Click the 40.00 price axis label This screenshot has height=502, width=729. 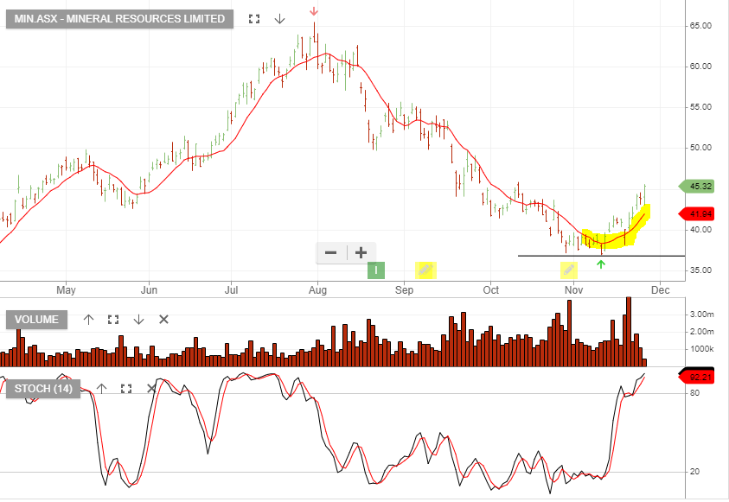700,230
